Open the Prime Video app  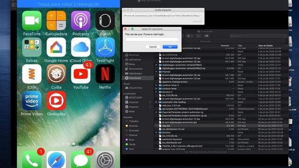click(32, 101)
